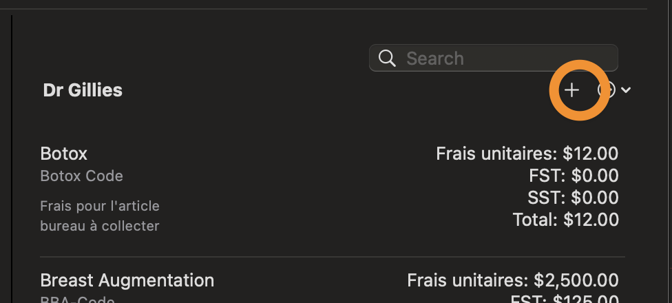Click the Botox SST $0.00 amount

point(573,198)
